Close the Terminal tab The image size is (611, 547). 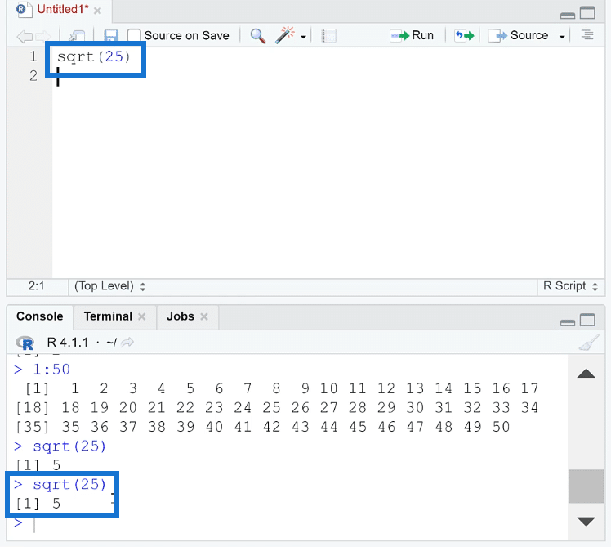pos(142,316)
